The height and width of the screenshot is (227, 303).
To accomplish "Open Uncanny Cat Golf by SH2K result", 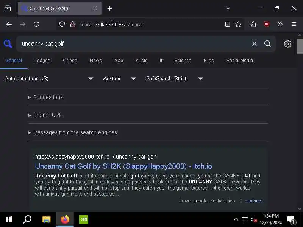I will pyautogui.click(x=123, y=166).
